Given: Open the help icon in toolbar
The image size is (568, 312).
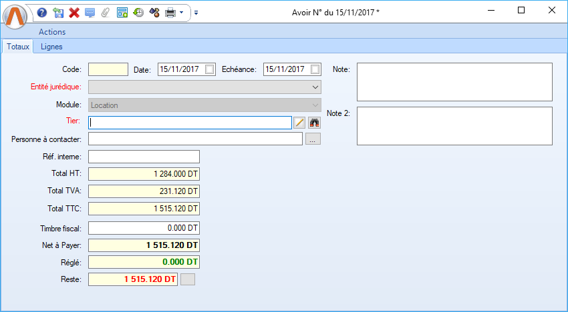Looking at the screenshot, I should coord(42,12).
